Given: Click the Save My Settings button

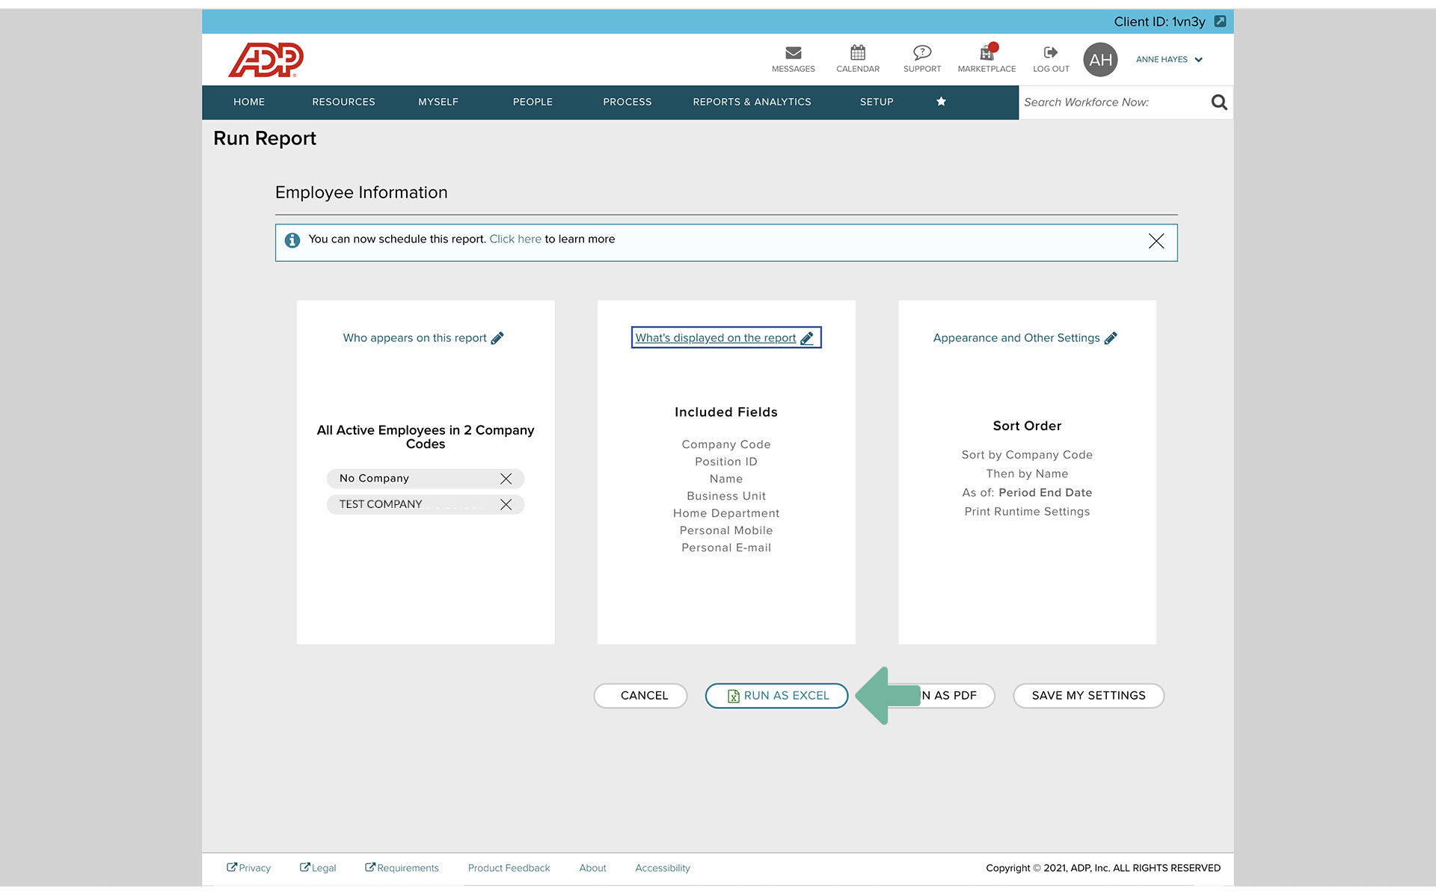Looking at the screenshot, I should (1089, 696).
